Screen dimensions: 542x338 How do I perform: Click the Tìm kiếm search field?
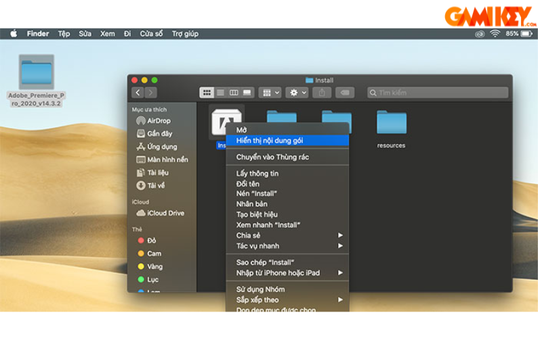[x=438, y=93]
